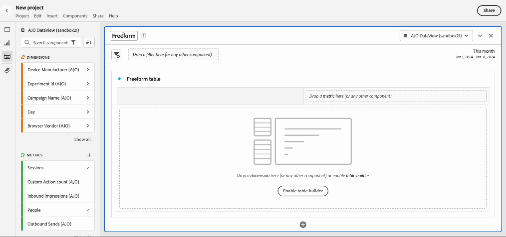506x237 pixels.
Task: Click the Freeform panel title field
Action: pos(124,36)
